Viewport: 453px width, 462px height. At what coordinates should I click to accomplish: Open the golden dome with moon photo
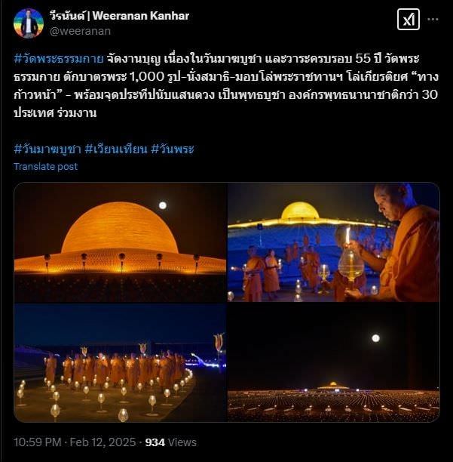click(120, 242)
